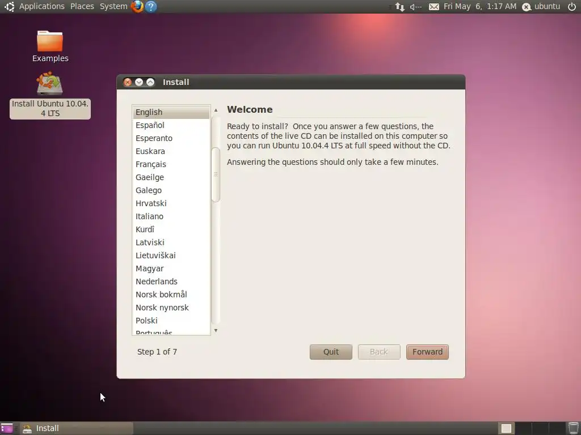Open the Places menu
Screen dimensions: 581x435
tap(82, 6)
